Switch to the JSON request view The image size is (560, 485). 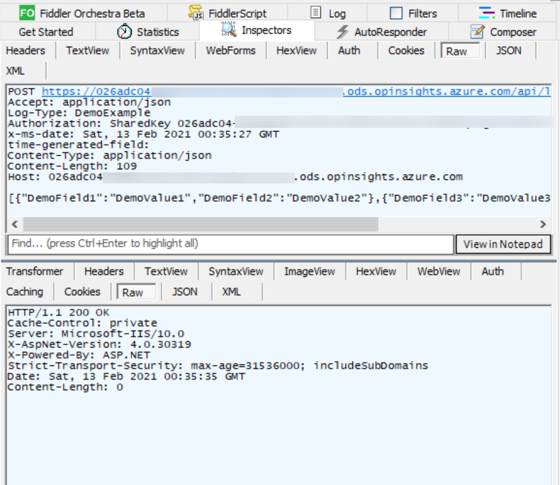tap(510, 50)
